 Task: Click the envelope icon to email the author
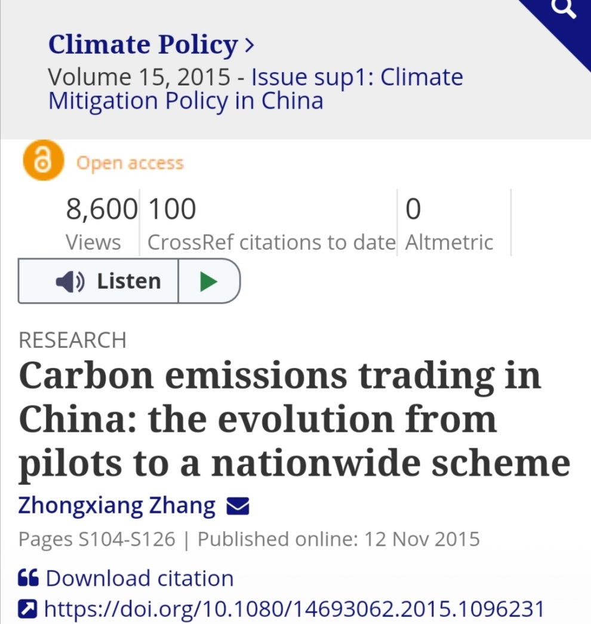(238, 507)
